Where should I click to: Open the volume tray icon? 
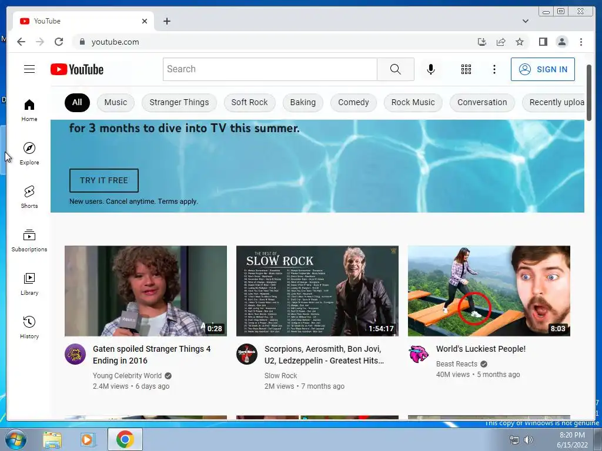tap(529, 440)
